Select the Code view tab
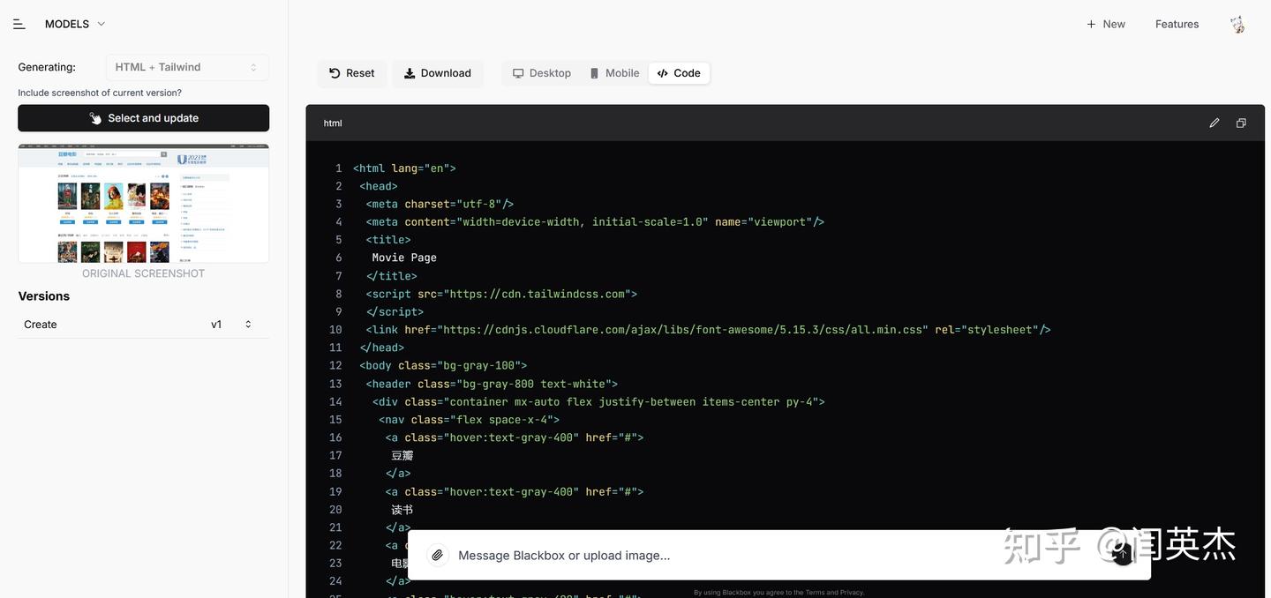The height and width of the screenshot is (598, 1271). coord(679,73)
